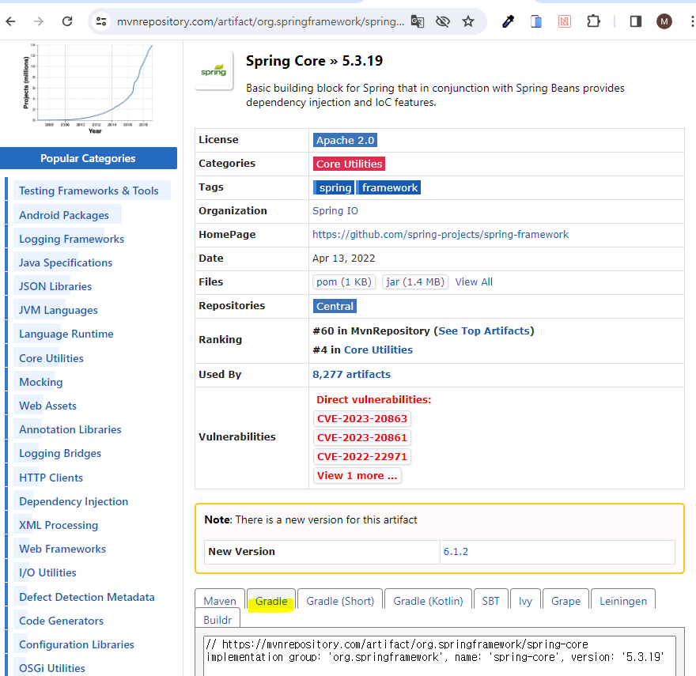Image resolution: width=696 pixels, height=676 pixels.
Task: Switch to the Ivy tab
Action: [x=525, y=601]
